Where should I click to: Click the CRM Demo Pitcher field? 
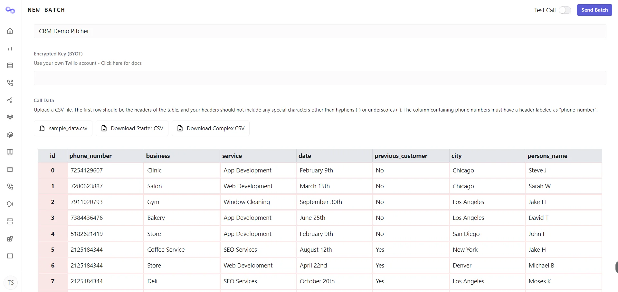click(320, 31)
